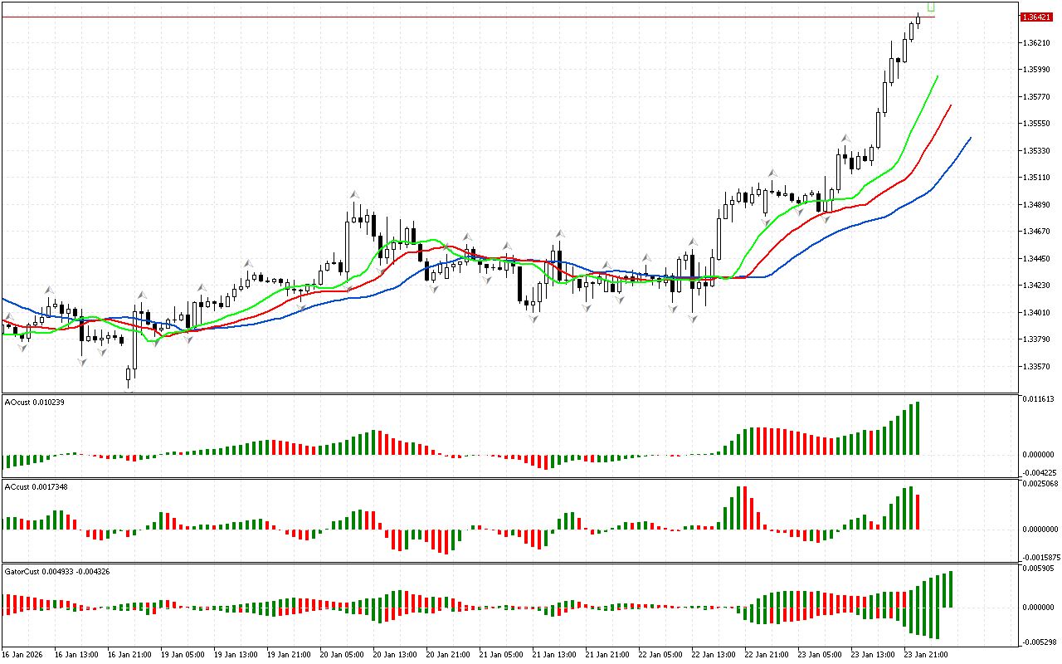Select the right end of the green Alligator line

[938, 76]
